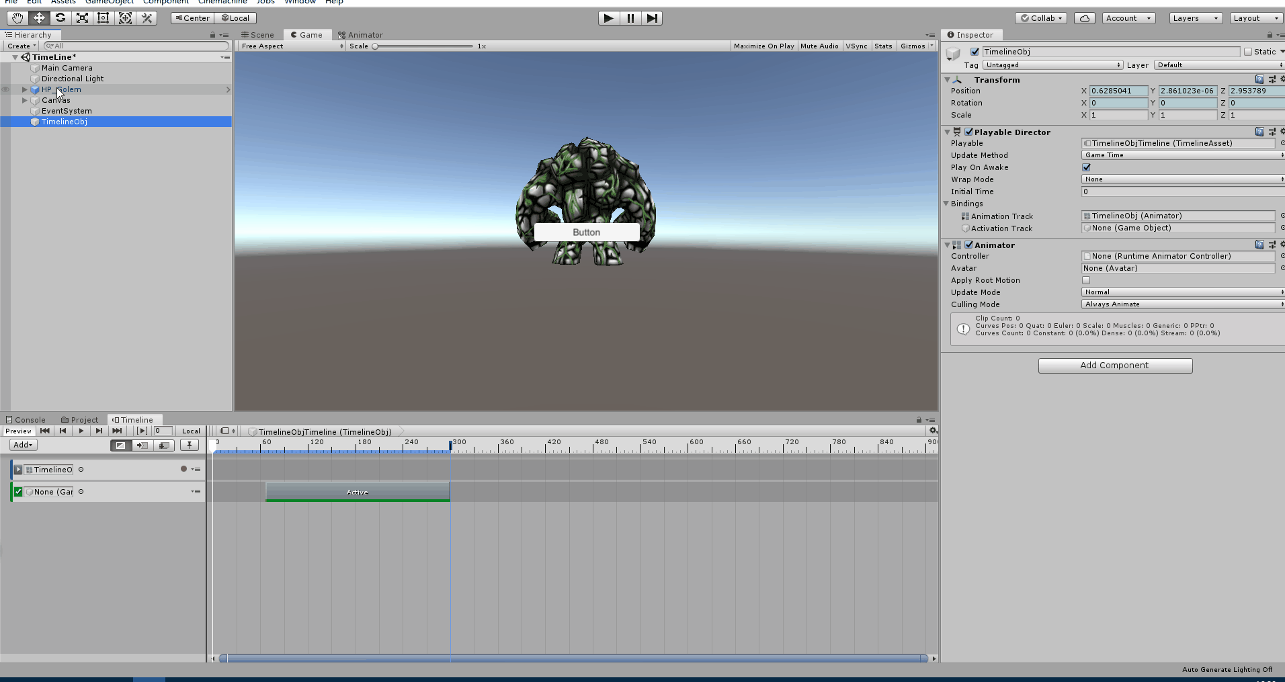Pause the editor game playback
The image size is (1285, 682).
pyautogui.click(x=630, y=18)
